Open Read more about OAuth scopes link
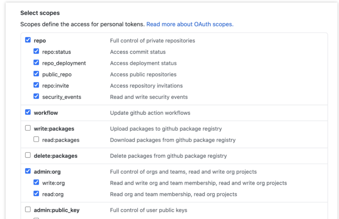The image size is (339, 219). point(190,24)
